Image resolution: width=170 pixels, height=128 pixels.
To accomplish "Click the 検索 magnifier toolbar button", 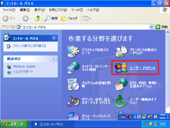I will 51,18.
